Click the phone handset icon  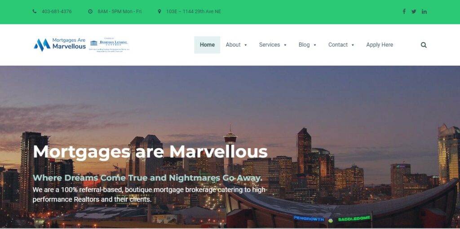pyautogui.click(x=35, y=11)
